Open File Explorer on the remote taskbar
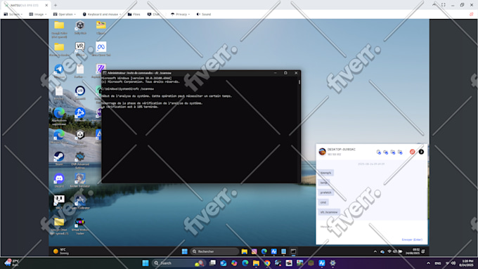The width and height of the screenshot is (478, 269). click(x=245, y=251)
